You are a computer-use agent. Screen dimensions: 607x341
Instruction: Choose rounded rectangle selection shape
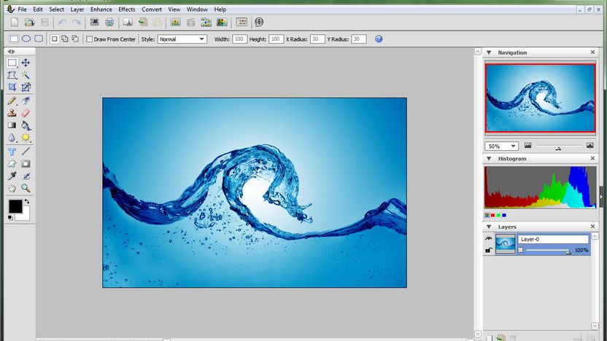39,39
